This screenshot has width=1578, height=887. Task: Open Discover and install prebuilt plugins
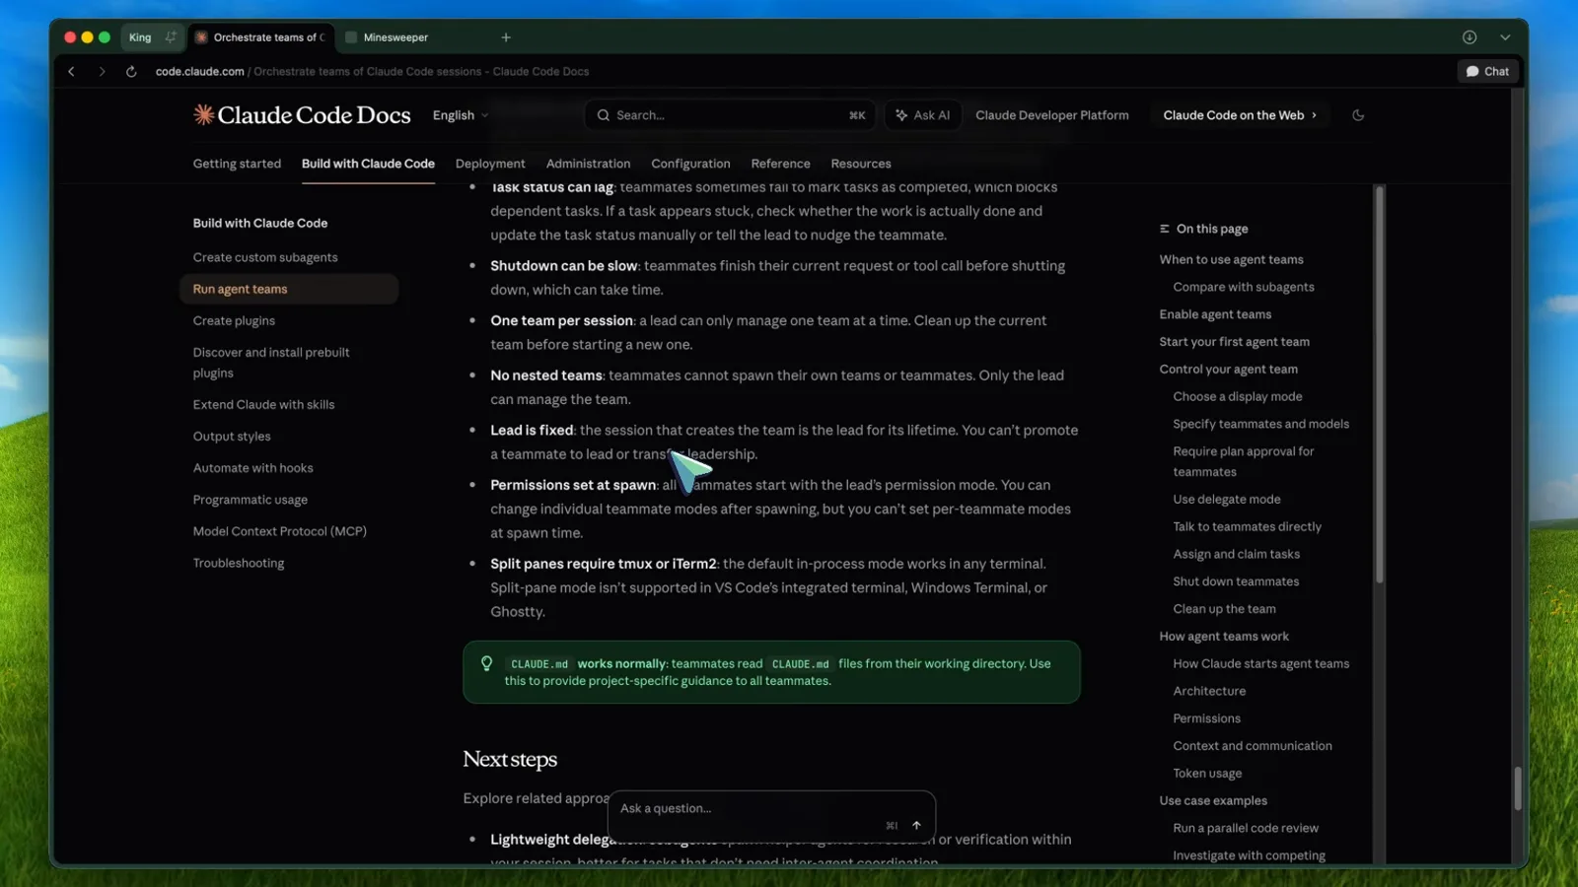[x=271, y=363]
